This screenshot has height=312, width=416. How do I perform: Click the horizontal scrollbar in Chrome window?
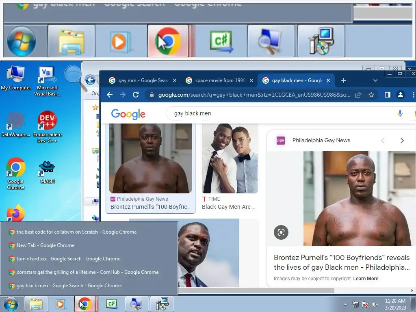point(256,290)
